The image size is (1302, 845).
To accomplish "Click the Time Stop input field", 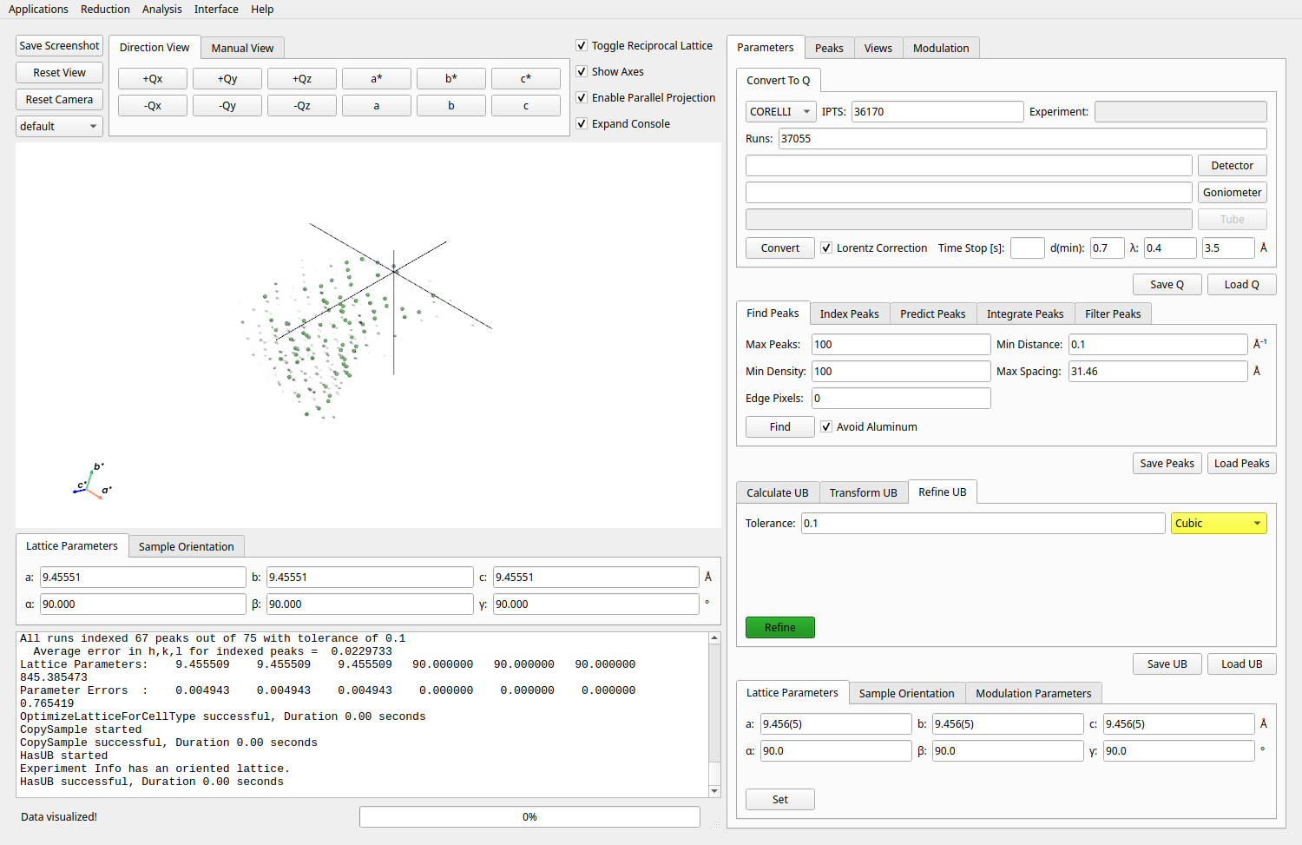I will [x=1028, y=248].
